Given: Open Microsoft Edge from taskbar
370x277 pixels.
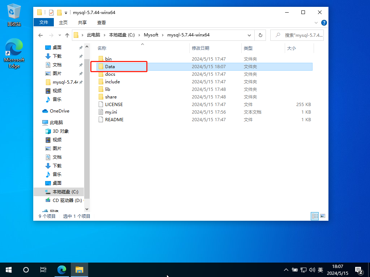Looking at the screenshot, I should pyautogui.click(x=62, y=269).
